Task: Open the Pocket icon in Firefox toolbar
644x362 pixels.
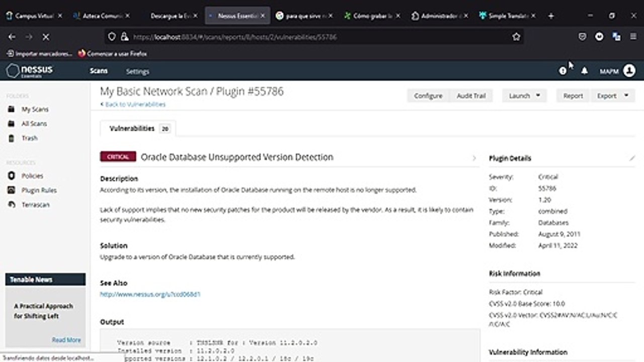Action: (x=583, y=37)
